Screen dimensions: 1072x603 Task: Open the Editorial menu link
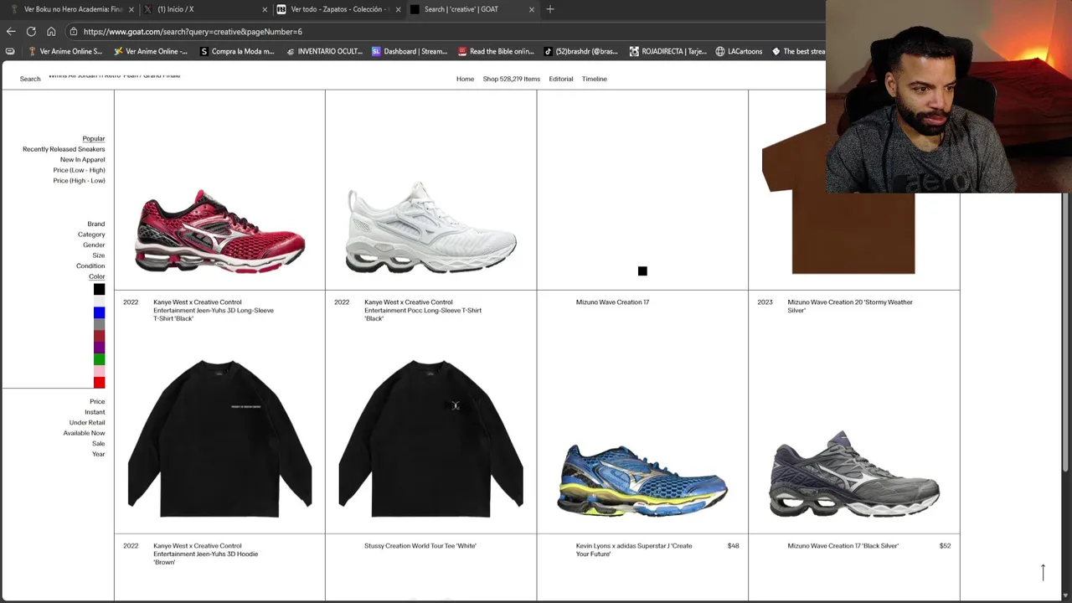click(x=561, y=79)
